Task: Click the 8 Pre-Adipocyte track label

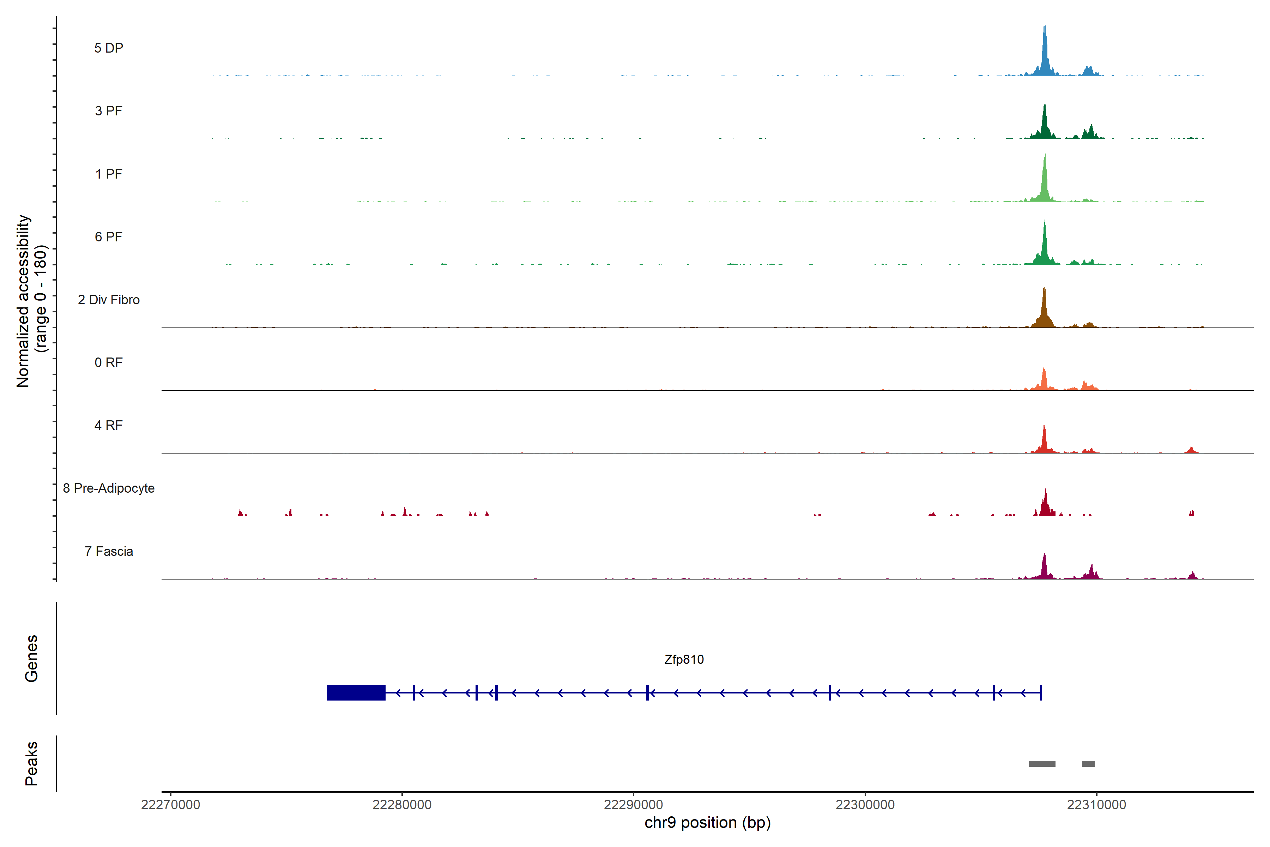Action: (x=109, y=488)
